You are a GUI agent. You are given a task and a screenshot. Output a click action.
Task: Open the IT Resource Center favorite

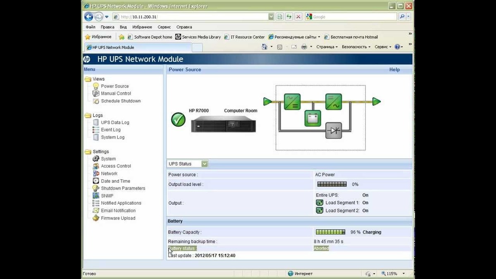244,37
